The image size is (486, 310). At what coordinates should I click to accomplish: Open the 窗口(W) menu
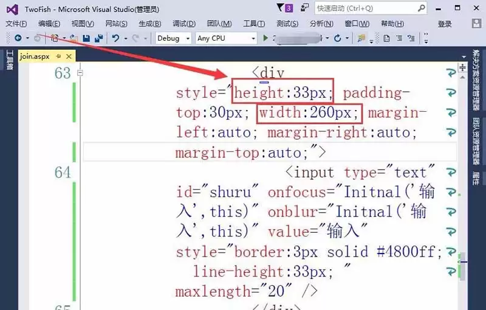pyautogui.click(x=357, y=24)
